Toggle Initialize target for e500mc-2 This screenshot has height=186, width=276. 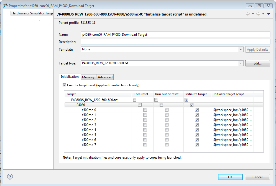tap(197, 120)
